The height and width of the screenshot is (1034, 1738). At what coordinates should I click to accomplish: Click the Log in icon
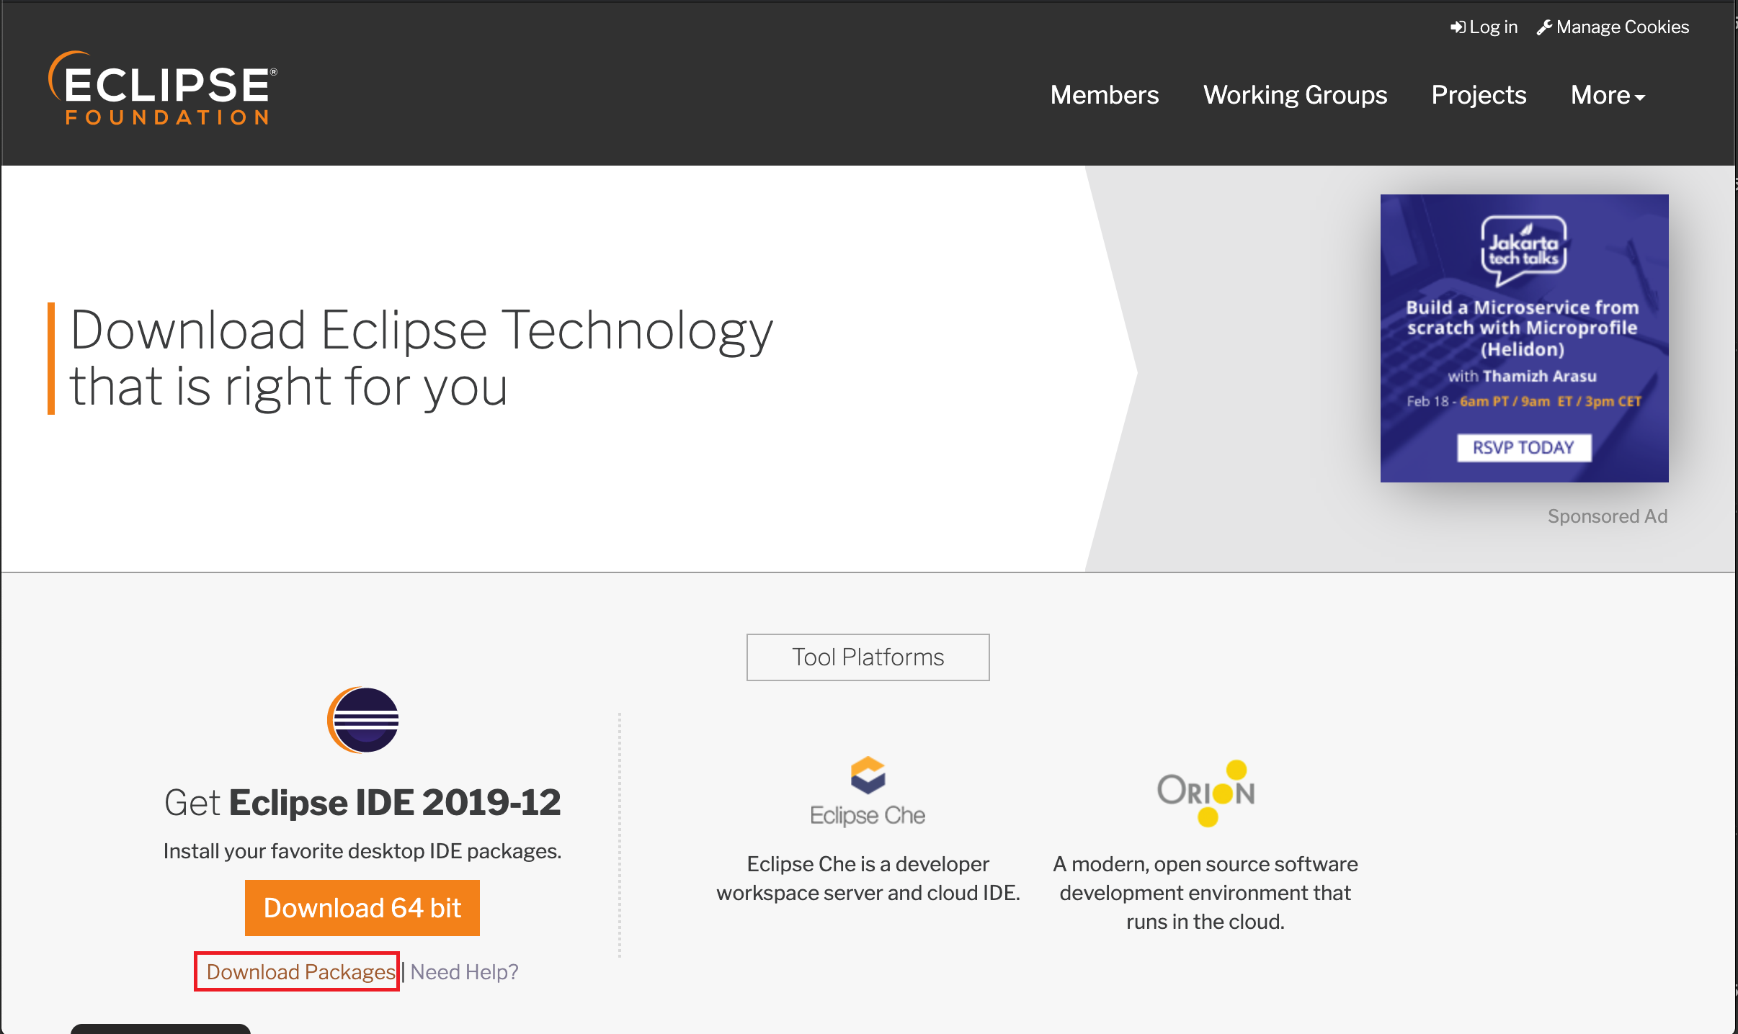1458,27
